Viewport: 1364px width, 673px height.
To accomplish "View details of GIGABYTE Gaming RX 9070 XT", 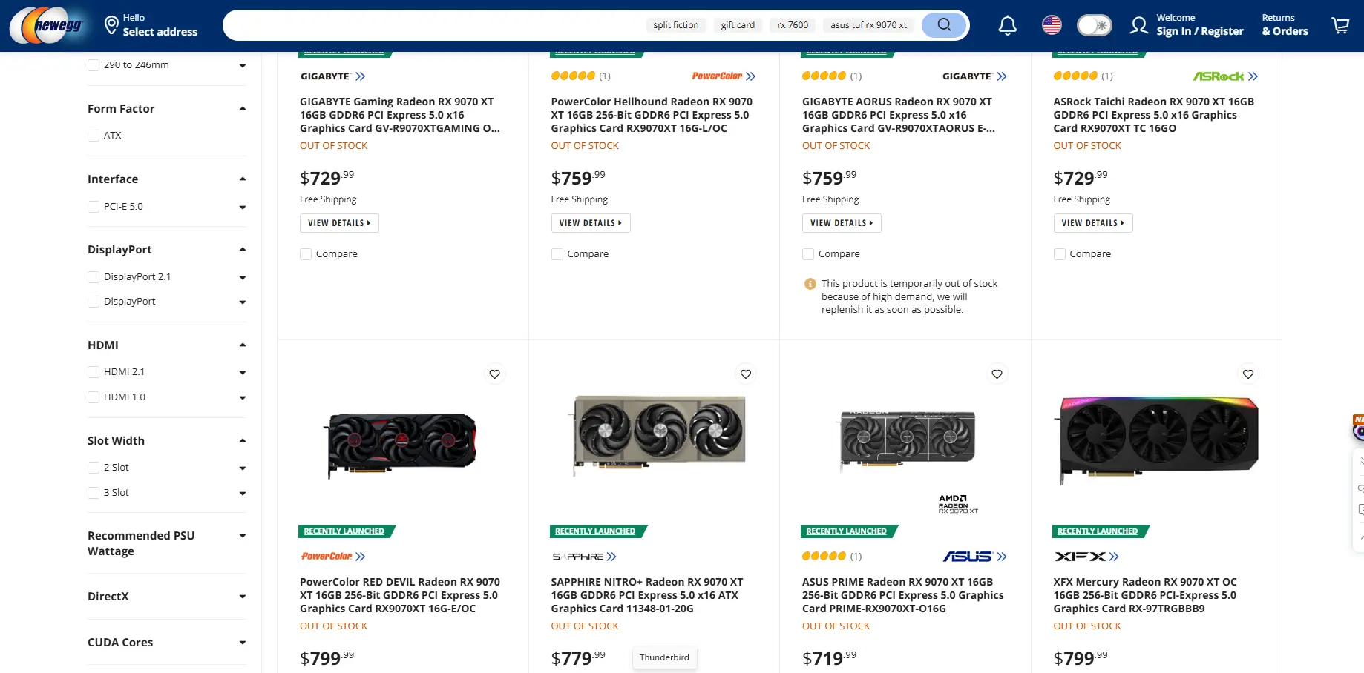I will coord(339,223).
